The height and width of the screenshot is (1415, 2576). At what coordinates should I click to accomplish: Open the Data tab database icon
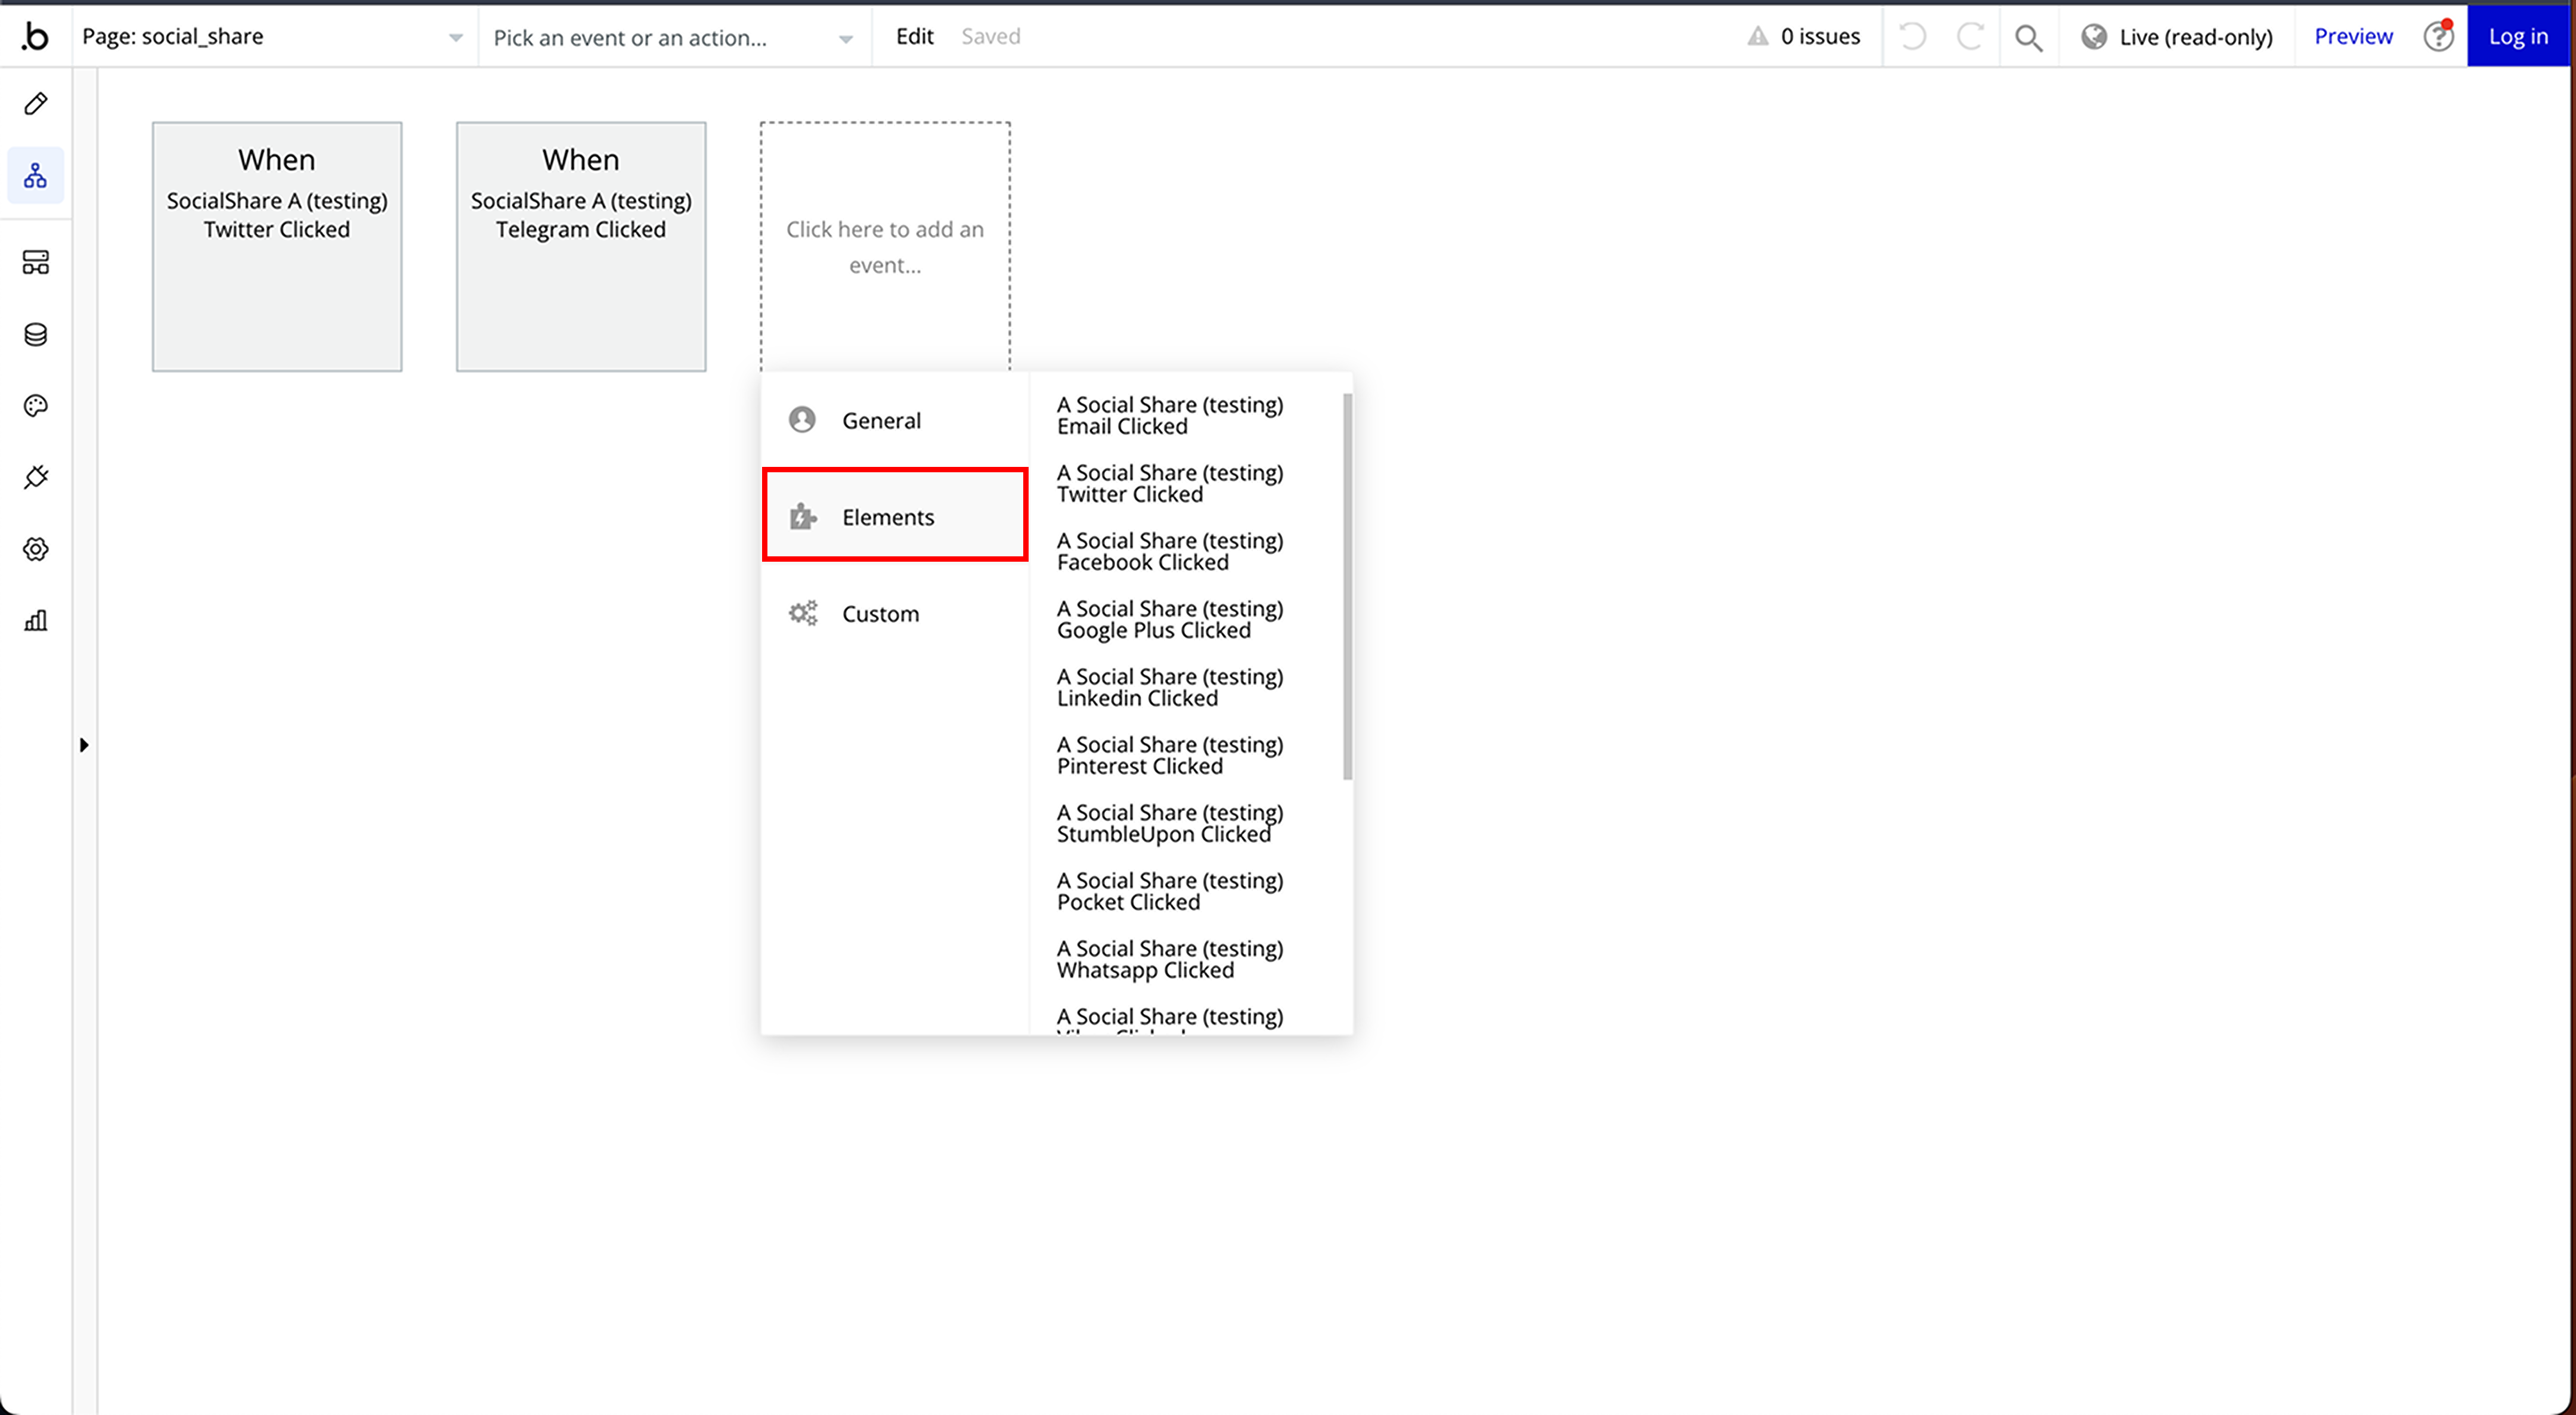coord(36,334)
